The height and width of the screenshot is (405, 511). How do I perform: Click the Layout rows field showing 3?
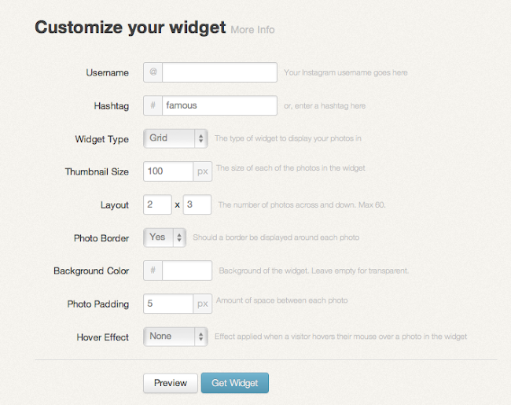[x=197, y=204]
